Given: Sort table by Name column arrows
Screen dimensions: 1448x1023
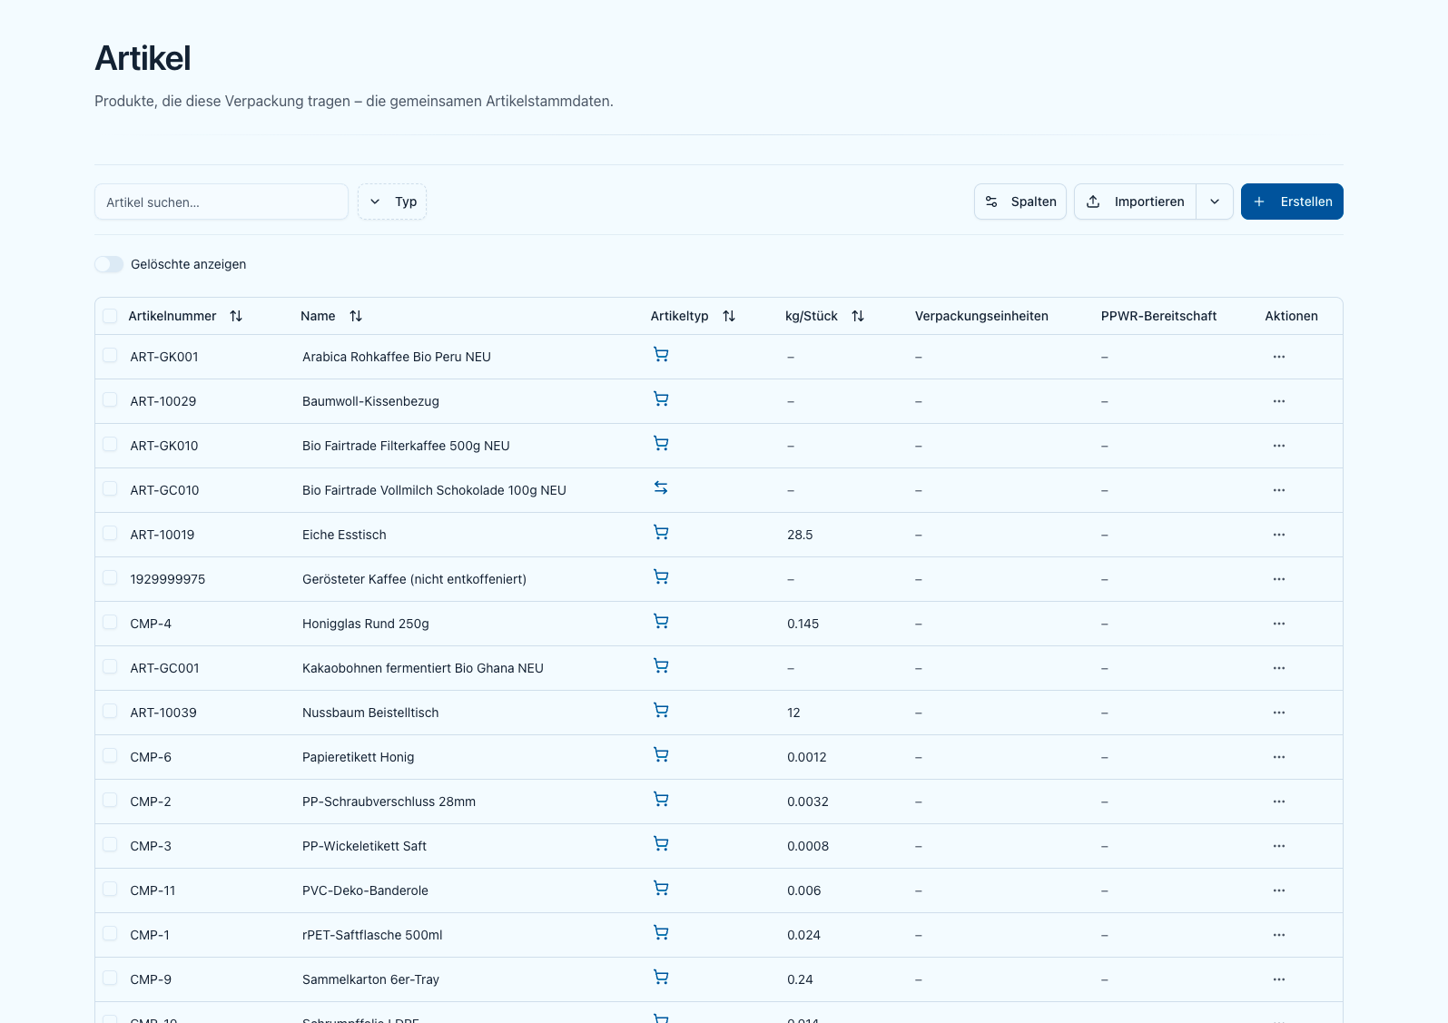Looking at the screenshot, I should point(356,316).
